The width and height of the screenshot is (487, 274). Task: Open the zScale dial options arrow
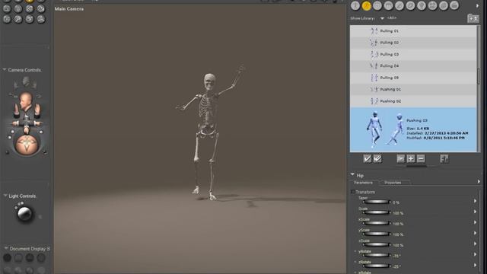click(x=475, y=244)
